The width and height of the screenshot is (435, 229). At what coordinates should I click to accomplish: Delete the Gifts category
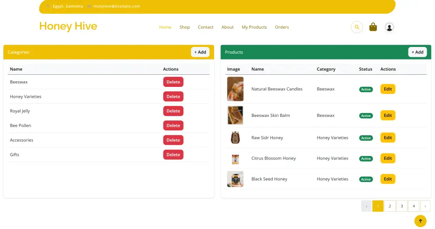click(173, 155)
